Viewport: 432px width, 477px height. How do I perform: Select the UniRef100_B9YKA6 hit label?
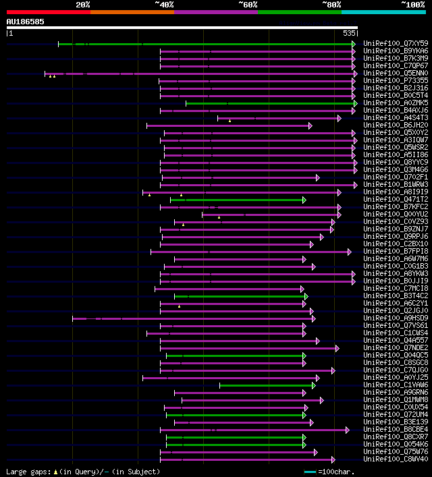coord(396,51)
